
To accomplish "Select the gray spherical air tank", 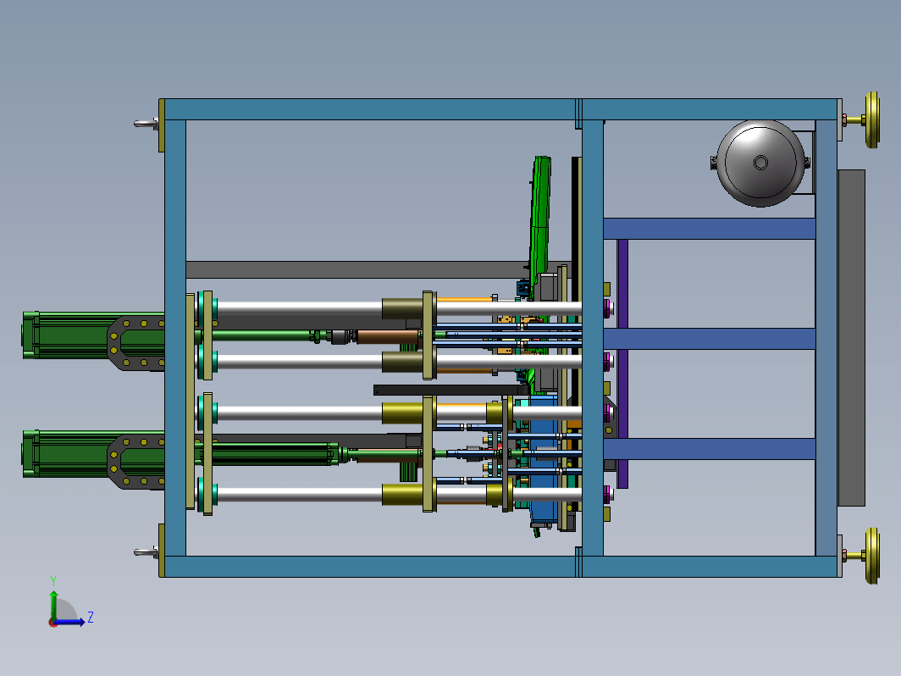I will click(x=760, y=163).
